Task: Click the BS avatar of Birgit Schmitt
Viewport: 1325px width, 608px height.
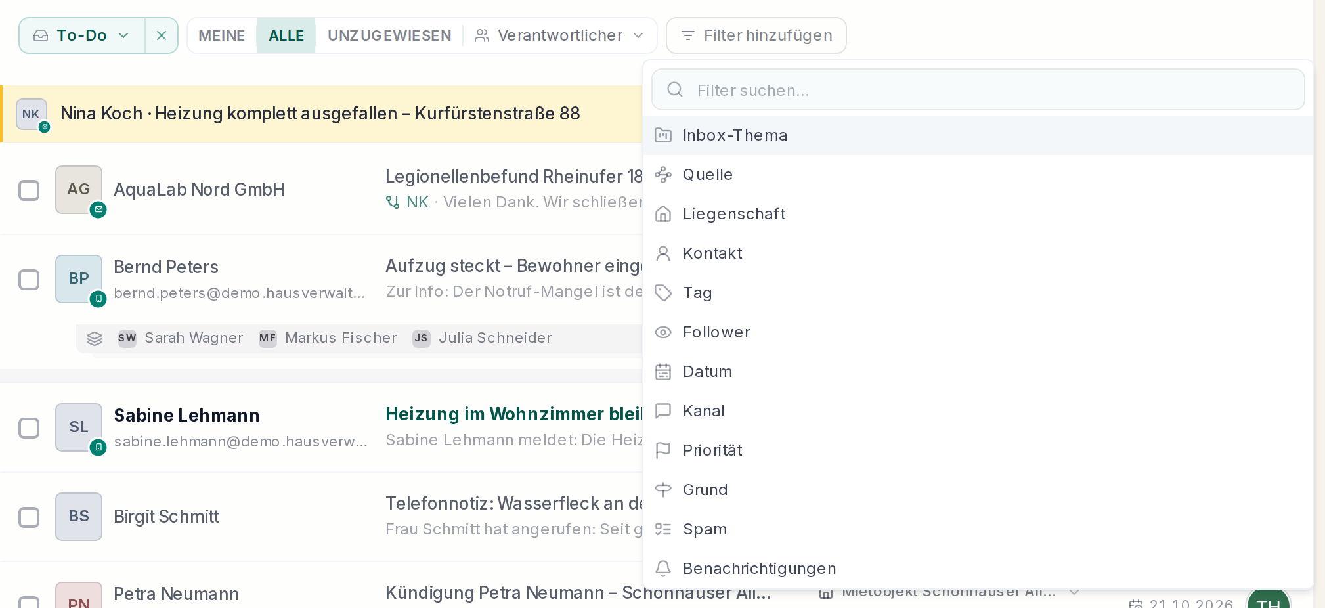Action: point(79,517)
